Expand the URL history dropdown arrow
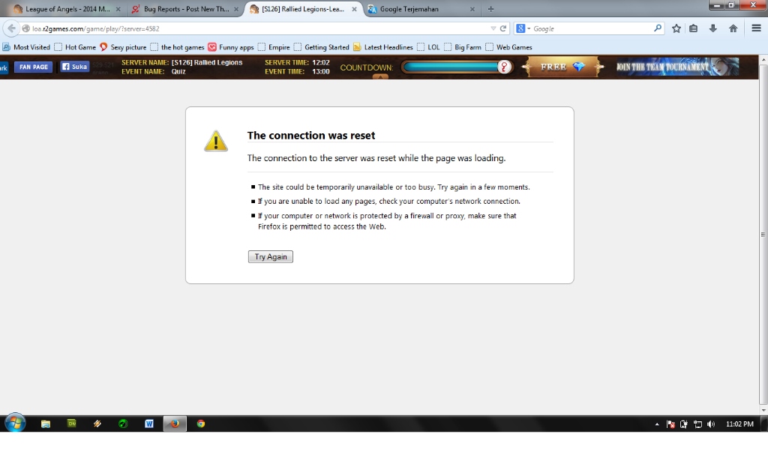Viewport: 768px width, 455px height. coord(493,28)
